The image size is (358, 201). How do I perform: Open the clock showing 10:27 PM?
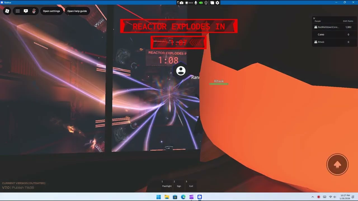(345, 197)
